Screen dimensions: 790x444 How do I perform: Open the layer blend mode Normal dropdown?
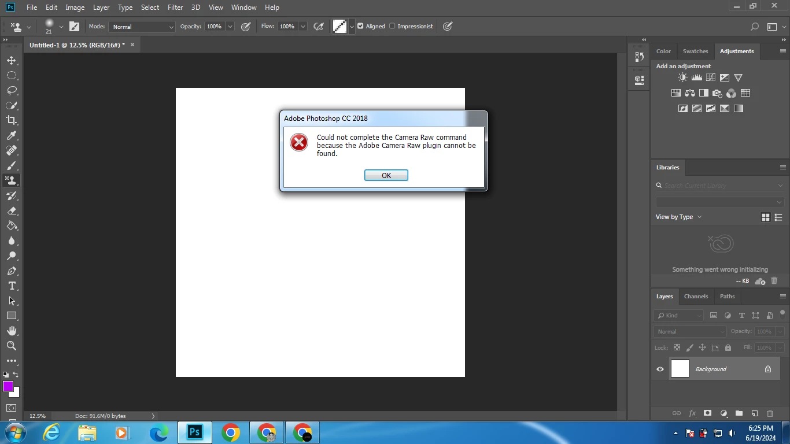690,331
